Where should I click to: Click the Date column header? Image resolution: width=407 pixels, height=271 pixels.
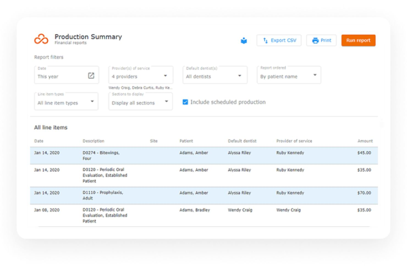39,141
